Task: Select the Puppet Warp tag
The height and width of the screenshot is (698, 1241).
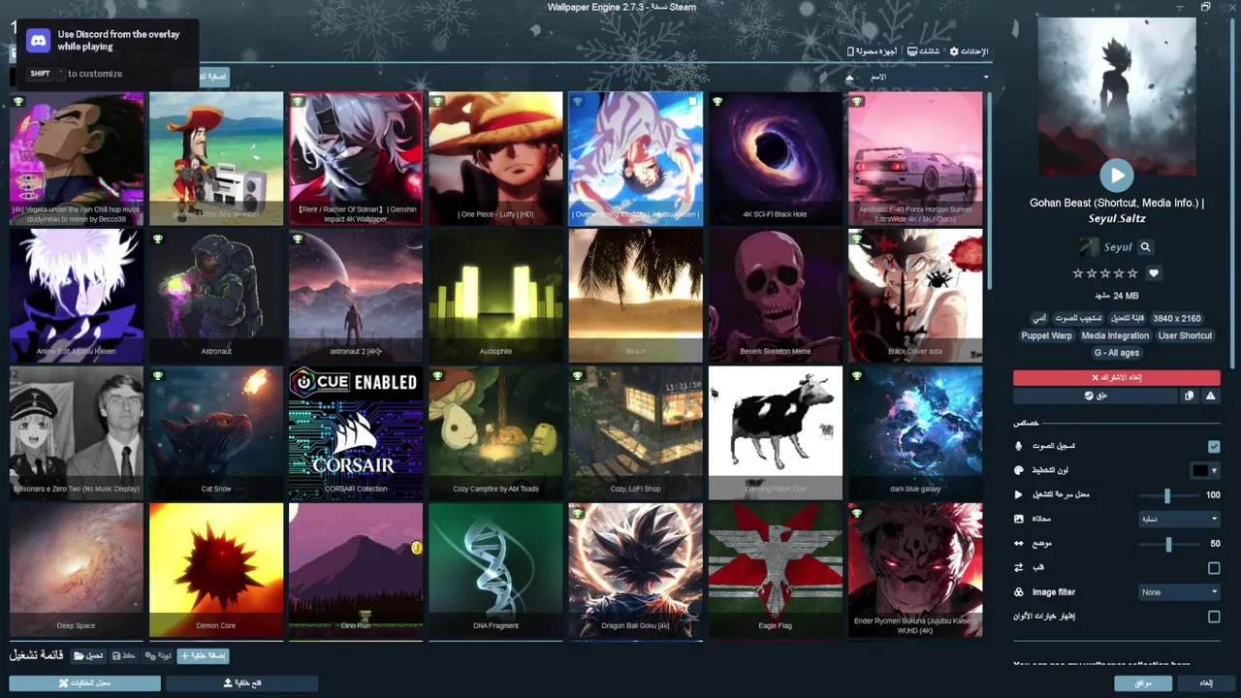Action: click(1046, 335)
